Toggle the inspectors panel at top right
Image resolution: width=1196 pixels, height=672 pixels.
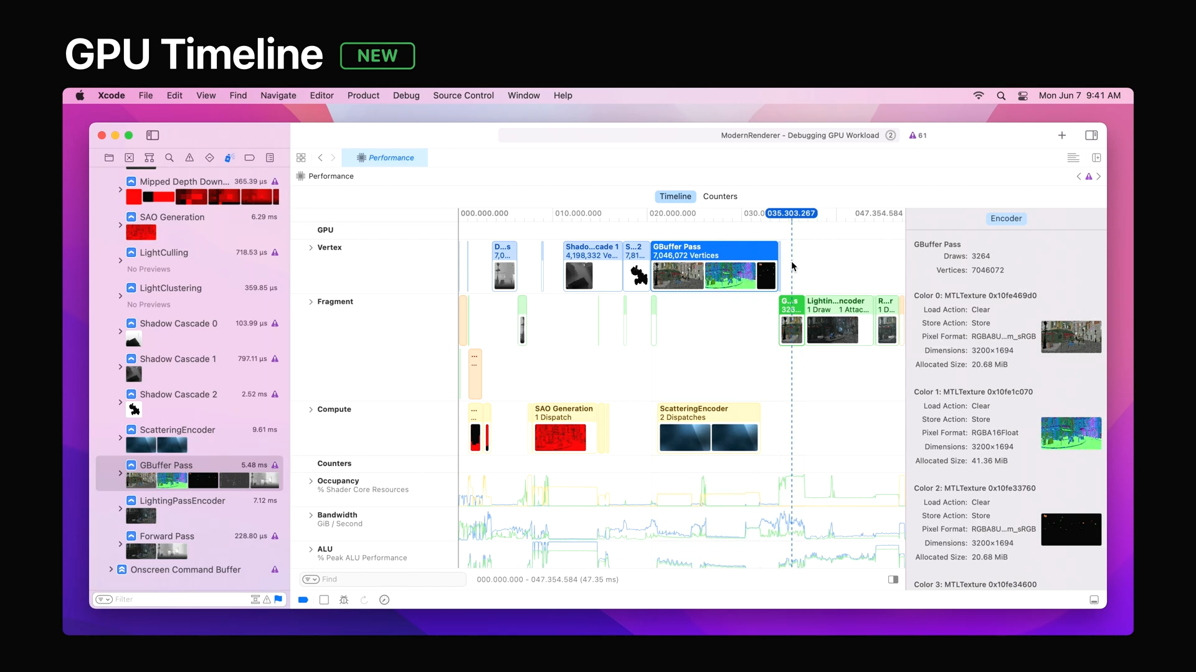[x=1091, y=136]
